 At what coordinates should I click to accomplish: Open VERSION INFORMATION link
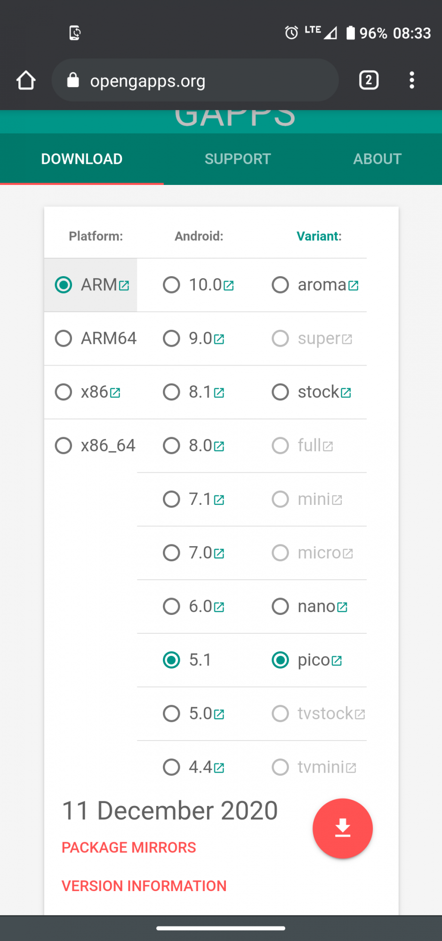144,886
